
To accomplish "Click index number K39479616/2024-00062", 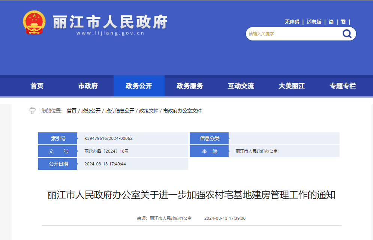I will (108, 138).
